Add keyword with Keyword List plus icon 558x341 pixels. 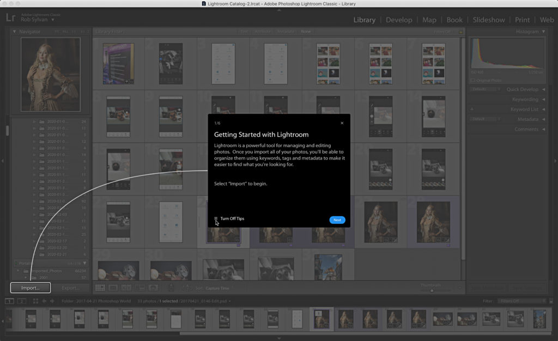472,109
